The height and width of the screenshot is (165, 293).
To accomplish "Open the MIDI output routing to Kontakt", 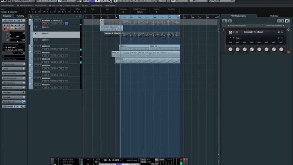I will click(x=14, y=50).
